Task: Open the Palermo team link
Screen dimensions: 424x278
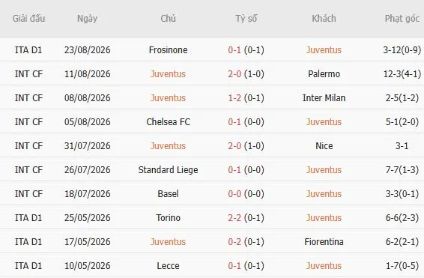Action: 324,74
